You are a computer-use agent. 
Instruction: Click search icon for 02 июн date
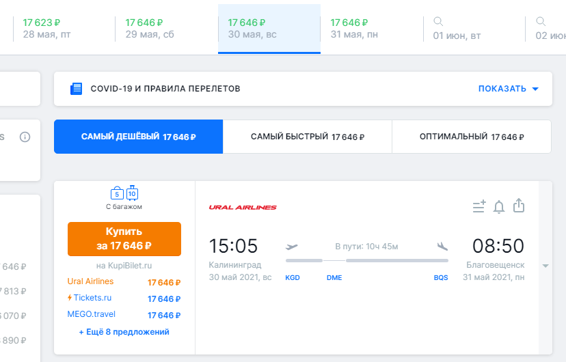[541, 22]
